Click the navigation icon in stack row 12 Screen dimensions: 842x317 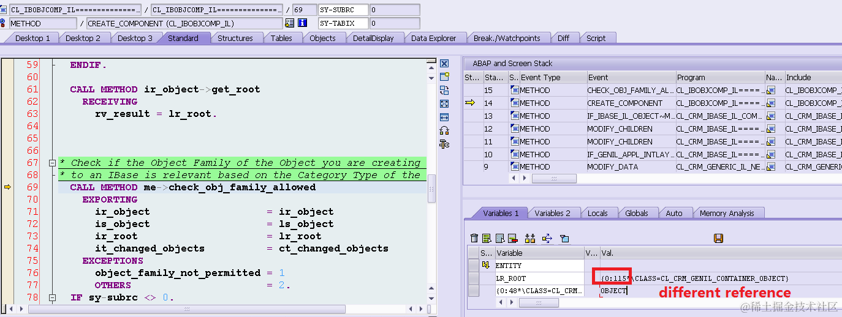[772, 129]
